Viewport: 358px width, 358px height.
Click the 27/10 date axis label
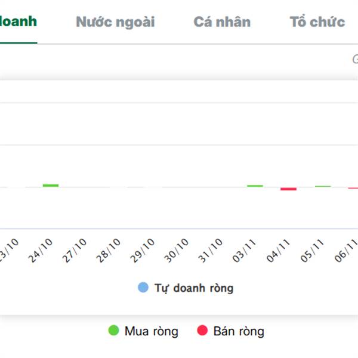(75, 251)
